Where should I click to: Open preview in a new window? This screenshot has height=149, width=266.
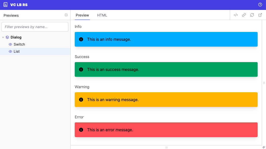pyautogui.click(x=260, y=15)
